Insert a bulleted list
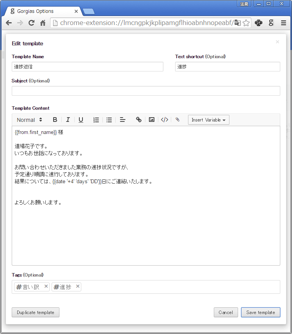292x334 pixels. [x=109, y=120]
